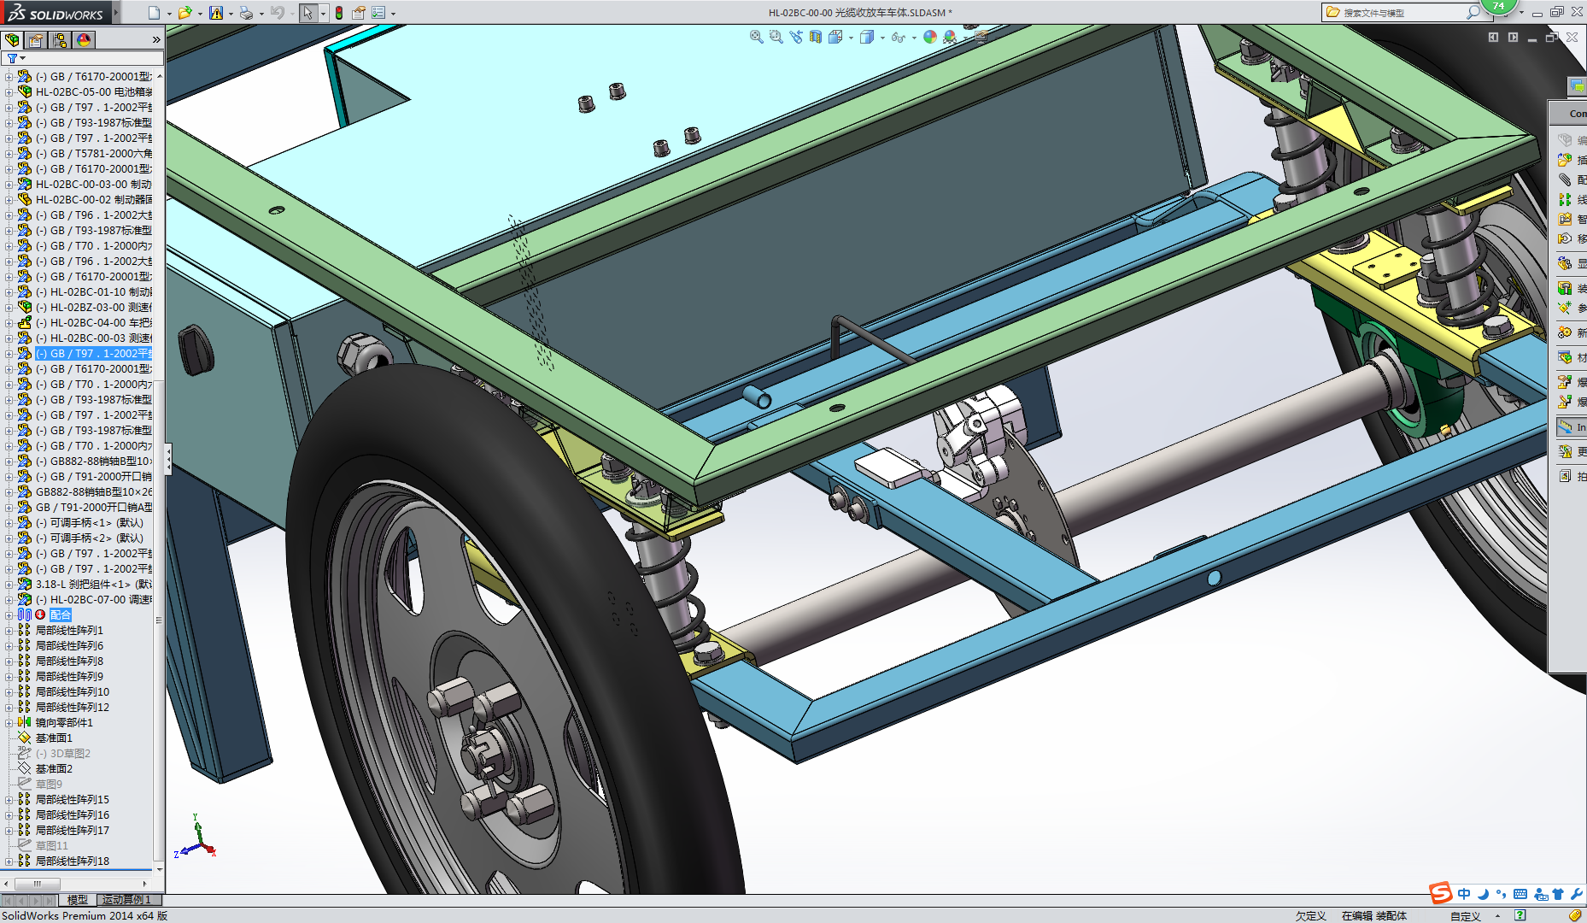Click the Hide/Show Items glasses icon
The height and width of the screenshot is (923, 1587).
899,37
